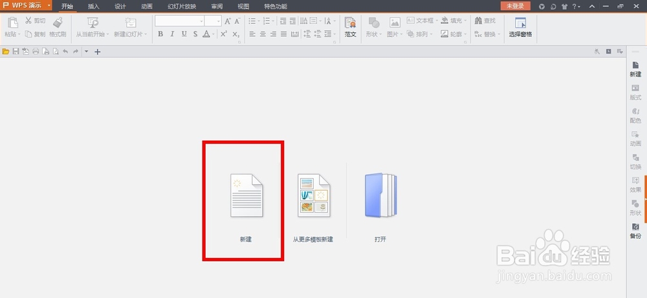The image size is (647, 298).
Task: Toggle bold formatting
Action: 160,34
